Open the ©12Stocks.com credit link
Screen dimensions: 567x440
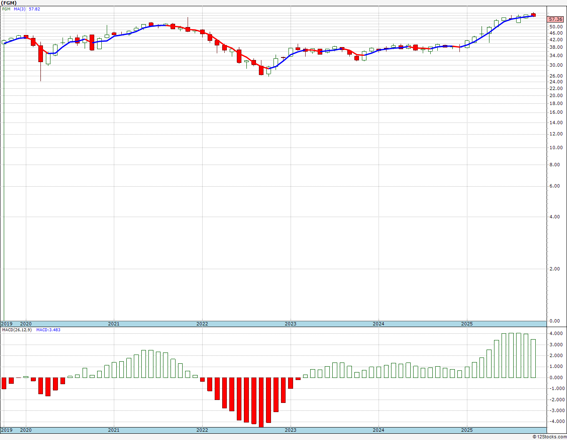click(x=550, y=437)
